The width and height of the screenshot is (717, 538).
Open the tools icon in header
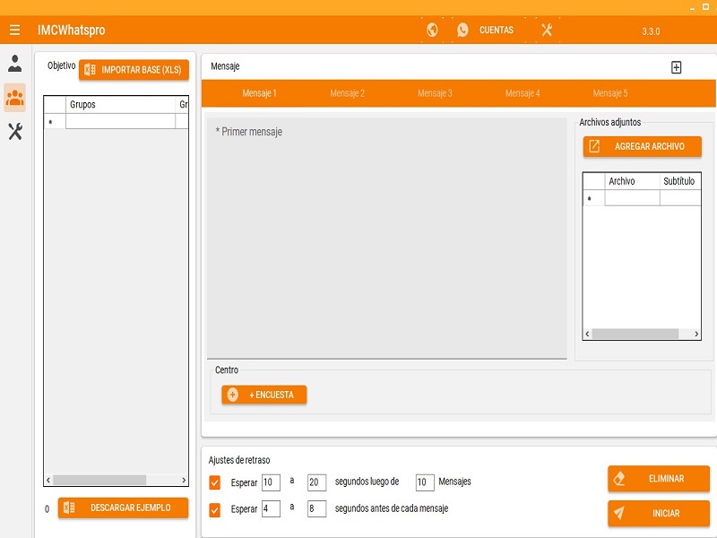point(547,30)
